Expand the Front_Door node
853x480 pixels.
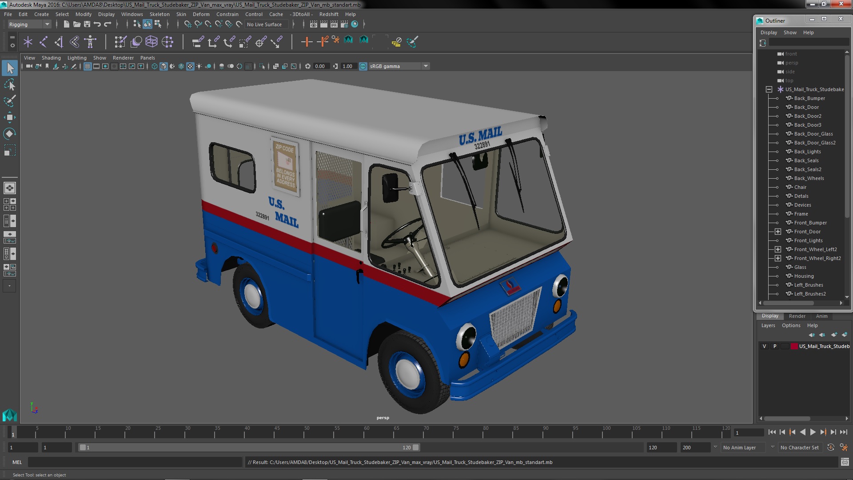pos(778,232)
